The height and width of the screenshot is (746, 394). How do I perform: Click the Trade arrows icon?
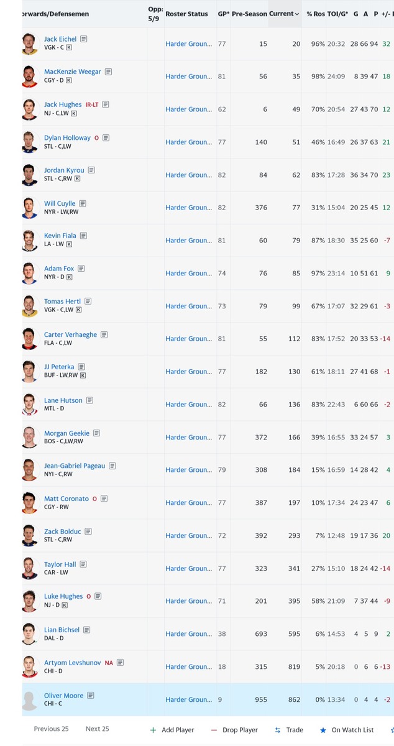(x=278, y=730)
